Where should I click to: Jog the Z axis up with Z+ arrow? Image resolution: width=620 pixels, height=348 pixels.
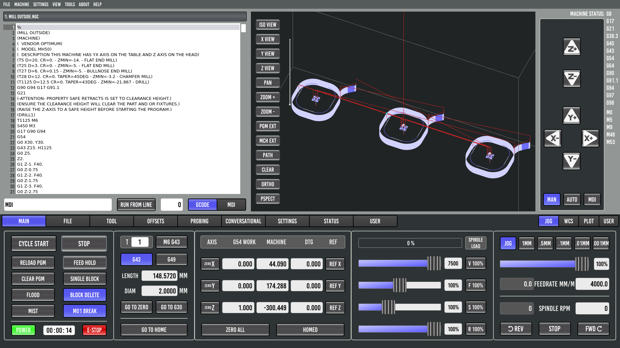pyautogui.click(x=572, y=47)
